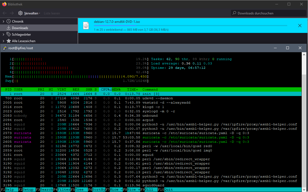Select the perl qosd imq0 process
This screenshot has height=192, width=308.
pos(151,150)
